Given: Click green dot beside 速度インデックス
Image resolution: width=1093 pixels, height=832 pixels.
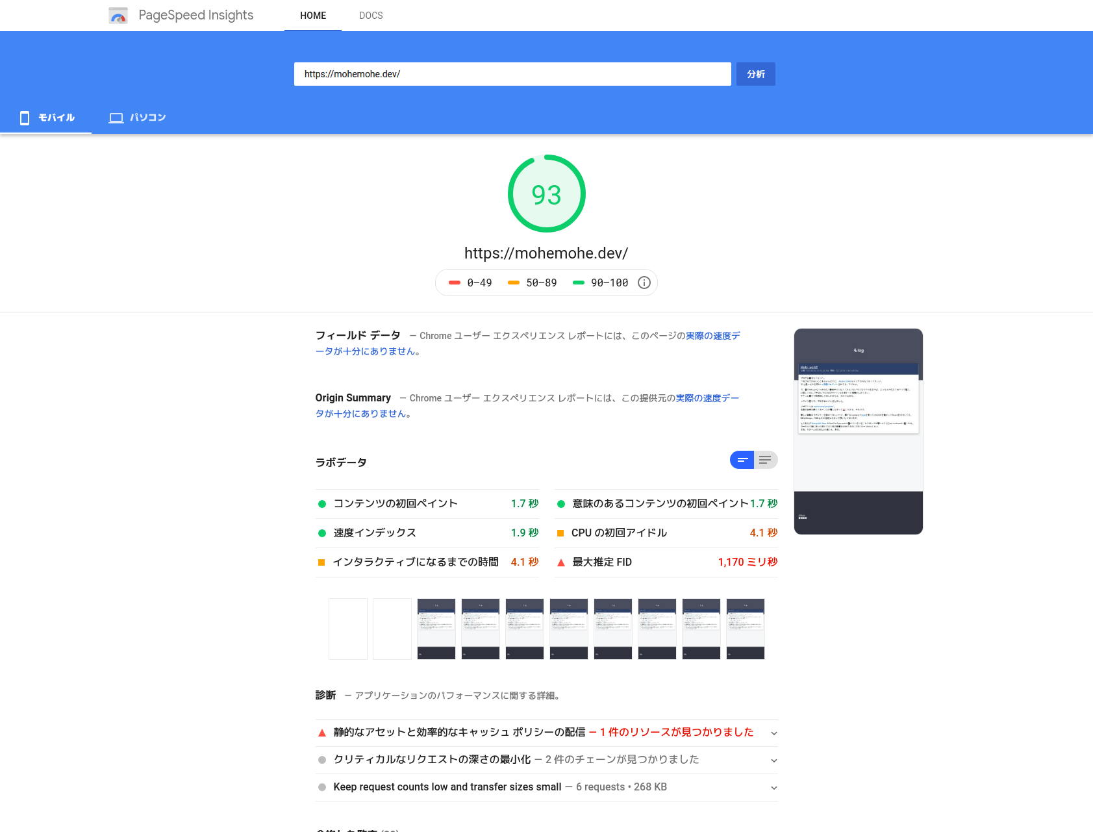Looking at the screenshot, I should [x=322, y=533].
